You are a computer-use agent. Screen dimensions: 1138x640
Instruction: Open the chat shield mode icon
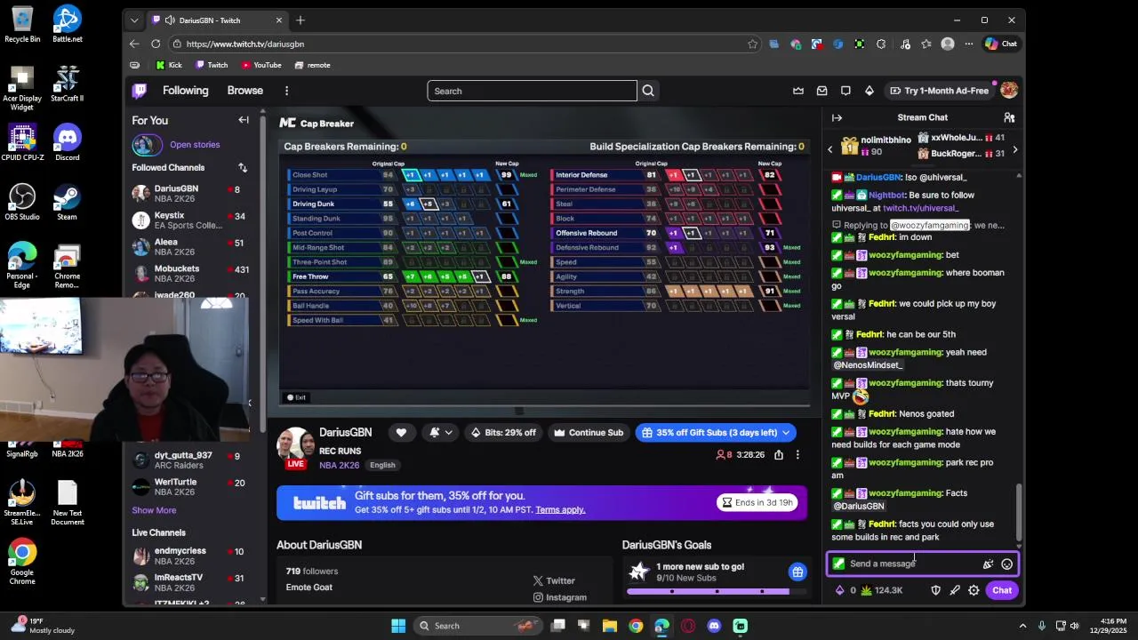pos(935,590)
